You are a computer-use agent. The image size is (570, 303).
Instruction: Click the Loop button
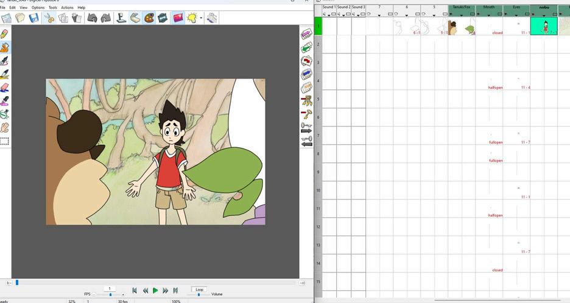[x=199, y=289]
